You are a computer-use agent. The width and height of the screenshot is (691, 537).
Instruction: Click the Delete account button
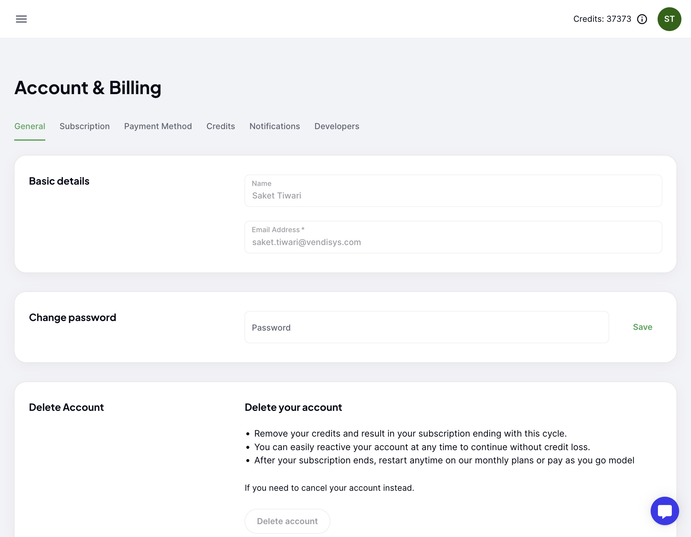point(287,521)
